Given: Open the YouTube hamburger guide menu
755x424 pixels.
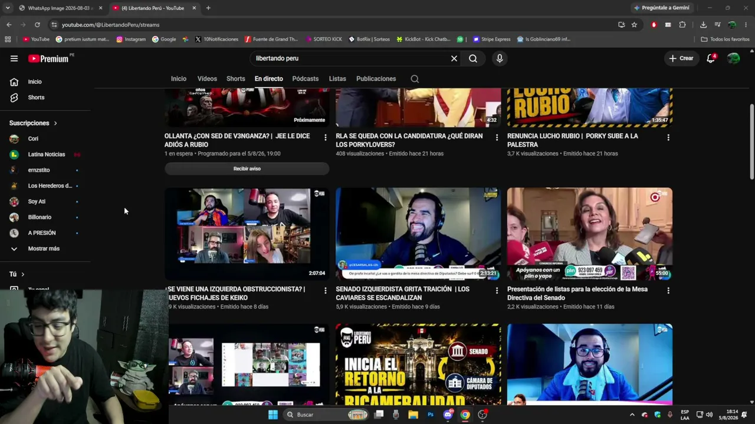Looking at the screenshot, I should [14, 58].
